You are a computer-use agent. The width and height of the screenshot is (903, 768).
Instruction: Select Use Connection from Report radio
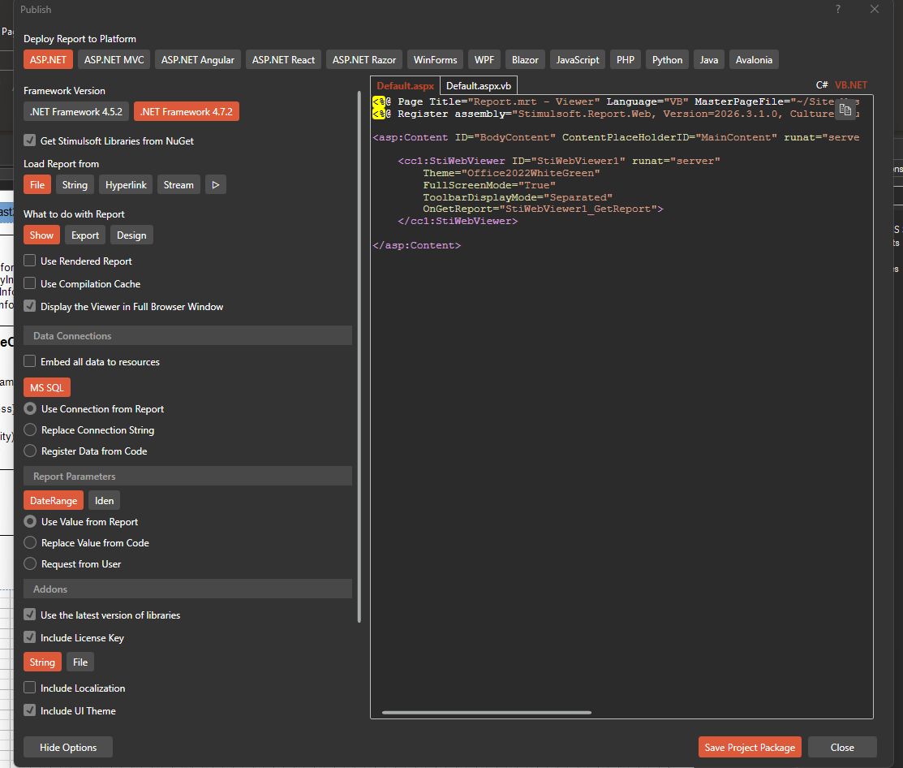click(30, 408)
